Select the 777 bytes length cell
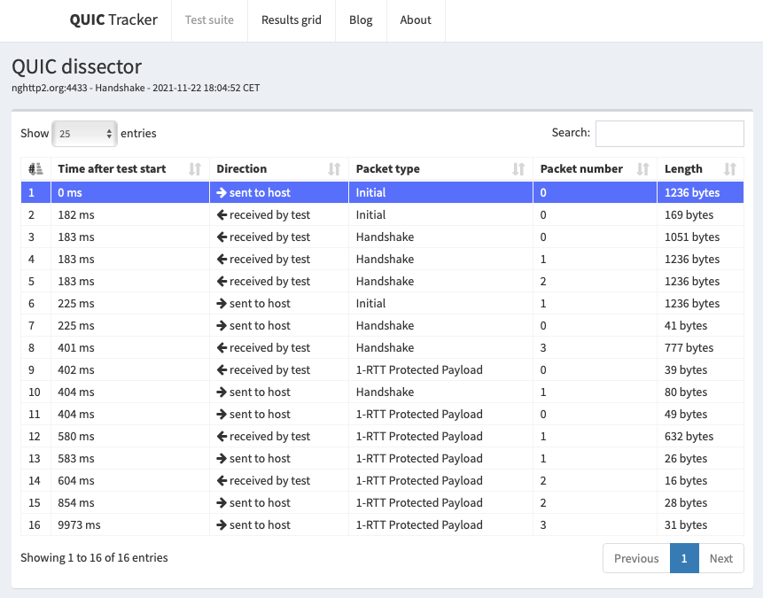Image resolution: width=763 pixels, height=598 pixels. [700, 348]
